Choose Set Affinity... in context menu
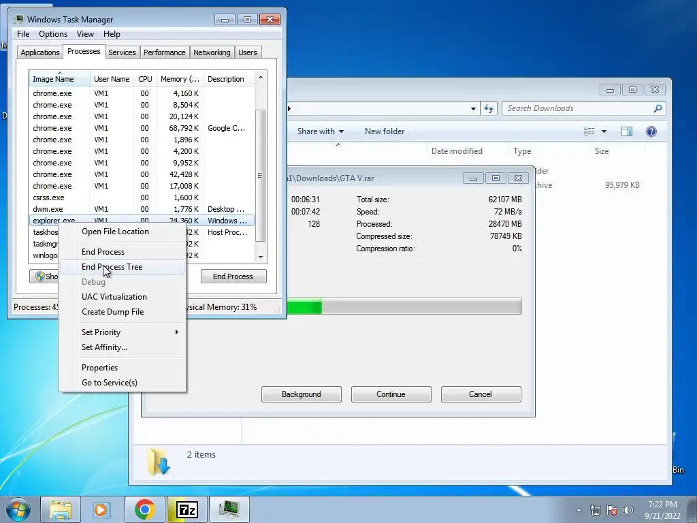Viewport: 697px width, 523px height. pos(104,347)
